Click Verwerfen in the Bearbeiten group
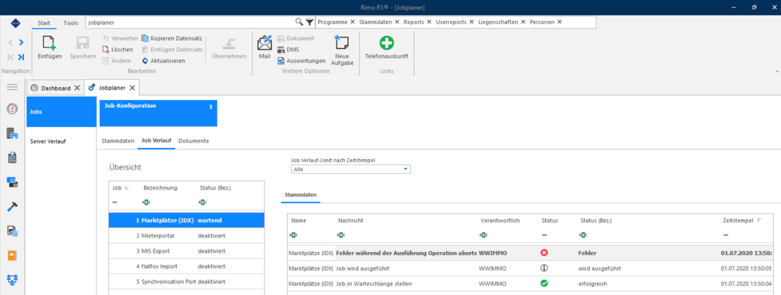The image size is (781, 295). (120, 39)
